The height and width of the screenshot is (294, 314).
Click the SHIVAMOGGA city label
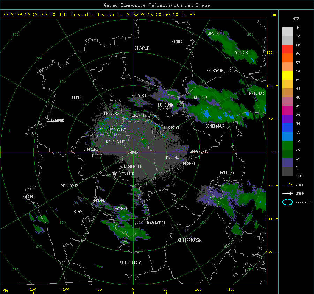click(130, 263)
